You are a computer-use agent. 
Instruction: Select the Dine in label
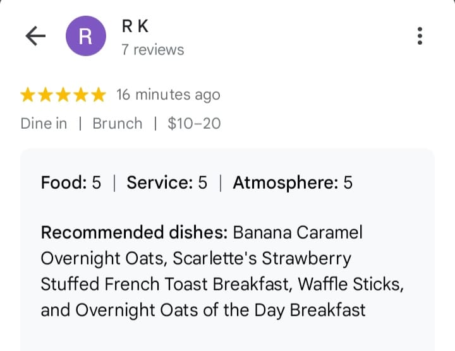[x=44, y=123]
